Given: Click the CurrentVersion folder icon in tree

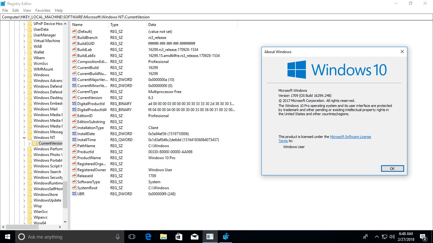Looking at the screenshot, I should (x=35, y=143).
